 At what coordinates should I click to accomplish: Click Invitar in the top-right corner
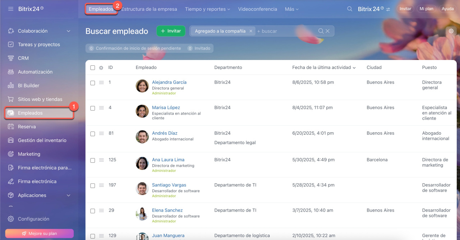click(x=405, y=9)
